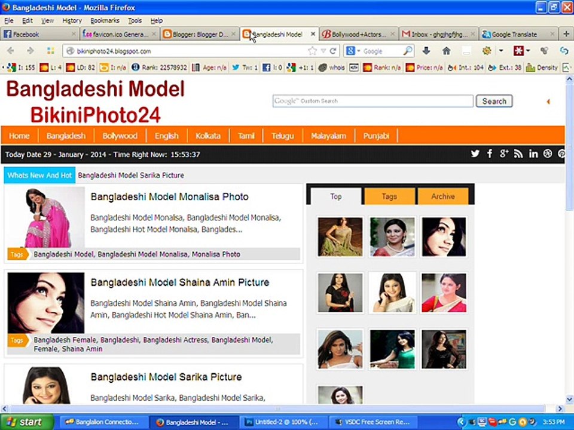Click green dress thumbnail in Top panel
Viewport: 574px width, 430px height.
392,349
